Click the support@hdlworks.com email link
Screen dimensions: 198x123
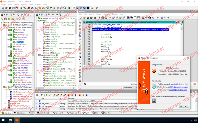(178, 90)
